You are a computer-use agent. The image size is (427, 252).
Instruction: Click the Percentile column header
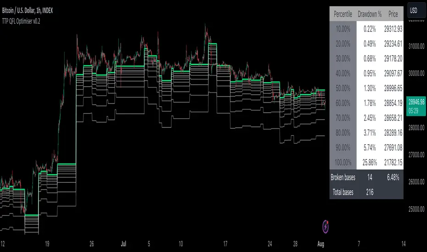tap(343, 14)
